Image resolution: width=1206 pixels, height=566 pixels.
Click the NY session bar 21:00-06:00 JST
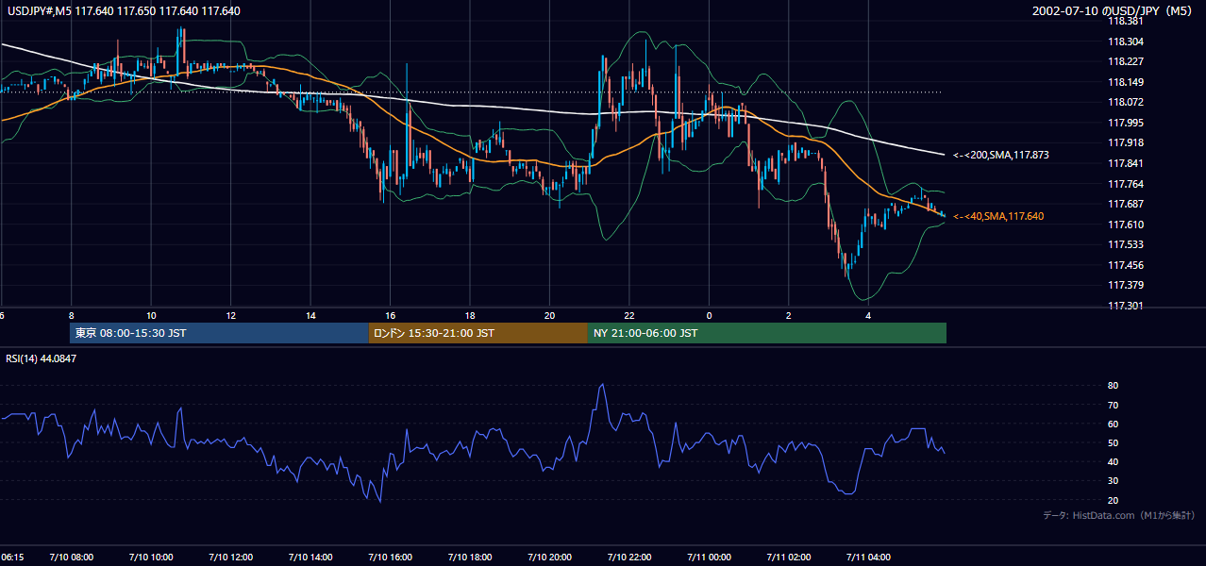point(767,333)
